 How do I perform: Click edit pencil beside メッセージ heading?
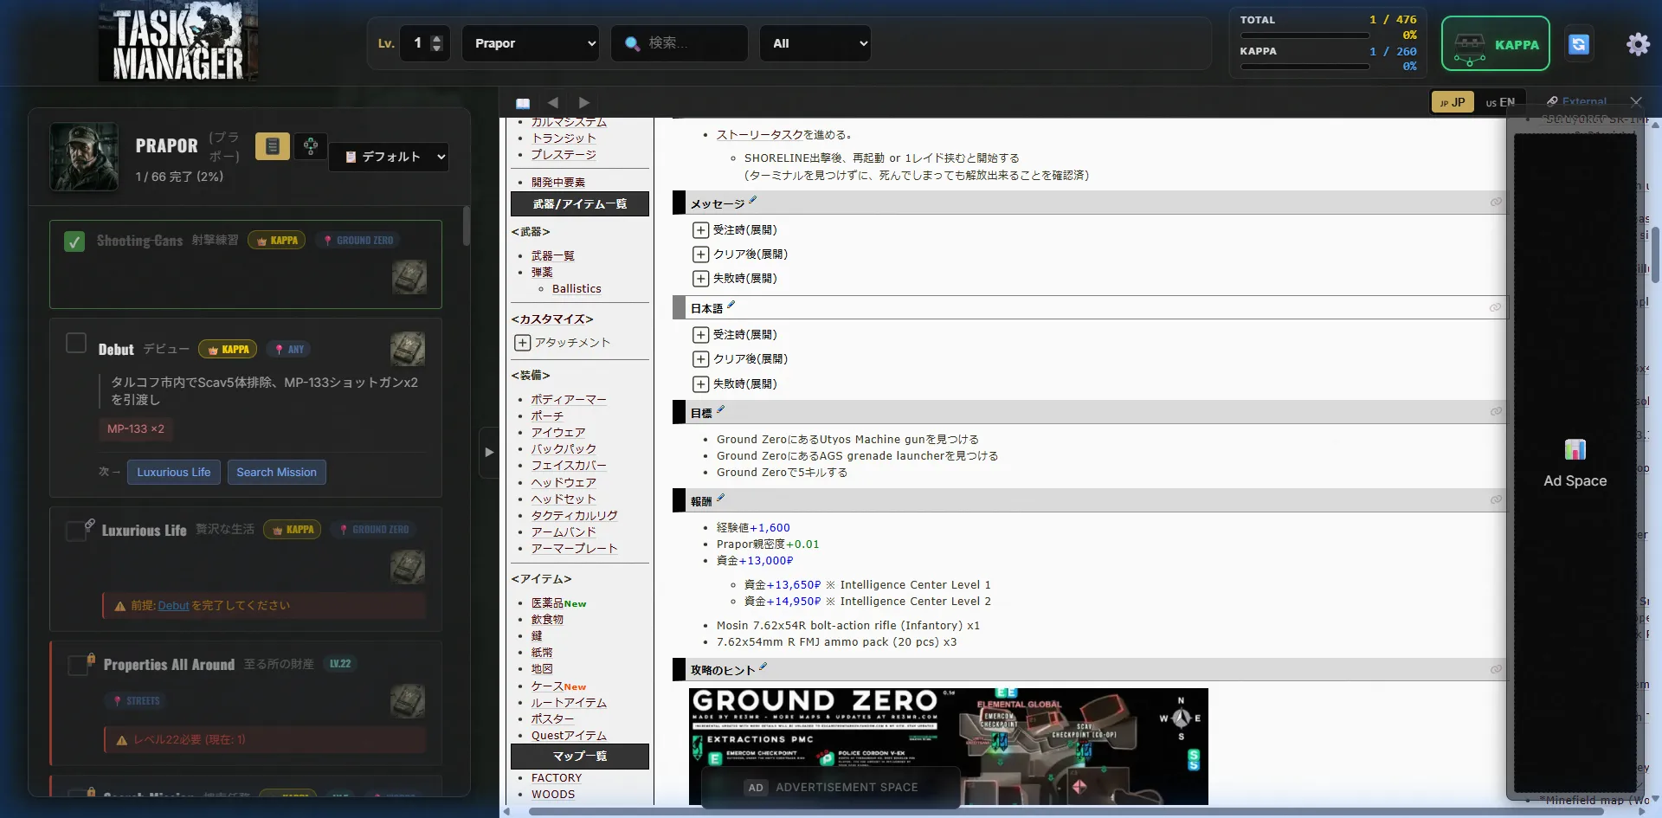pos(752,200)
